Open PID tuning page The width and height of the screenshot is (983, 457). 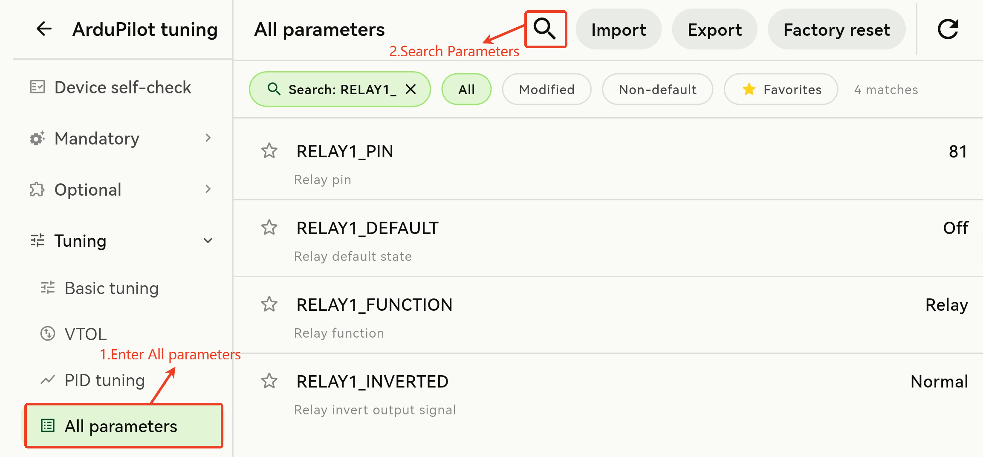(x=105, y=380)
